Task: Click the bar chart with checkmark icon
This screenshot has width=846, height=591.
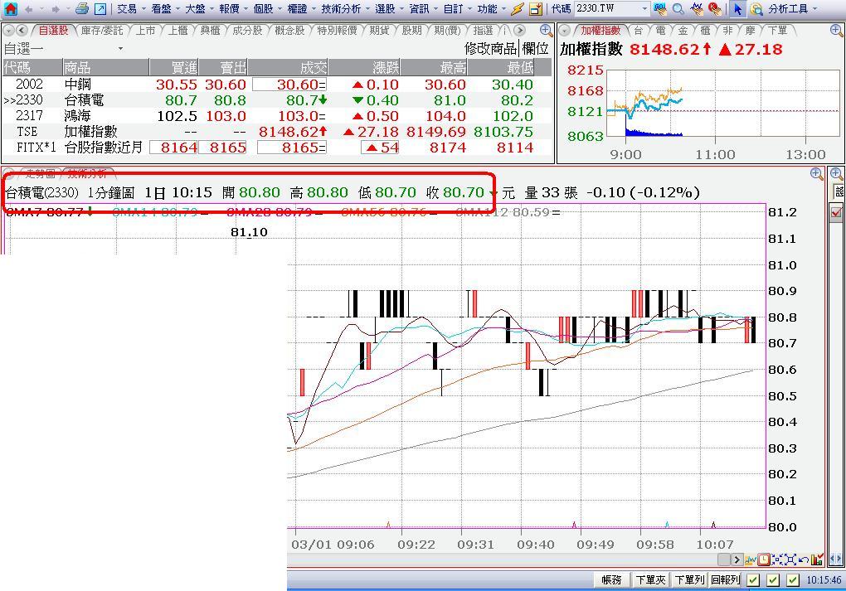Action: coord(817,560)
